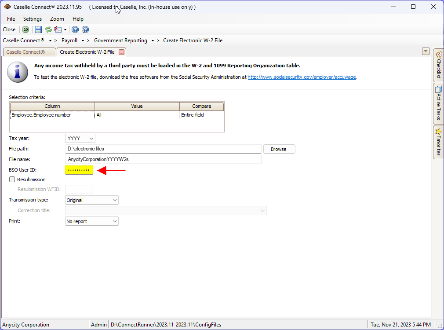Save using the floppy disk toolbar icon
The width and height of the screenshot is (444, 330).
pos(38,29)
